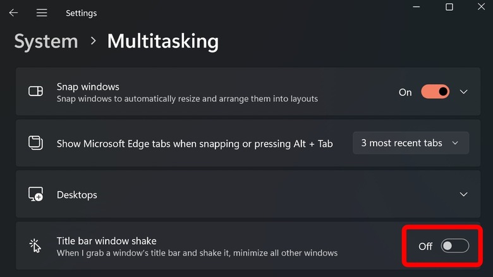Screen dimensions: 493x277
Task: Expand the Snap windows options chevron
Action: (464, 92)
